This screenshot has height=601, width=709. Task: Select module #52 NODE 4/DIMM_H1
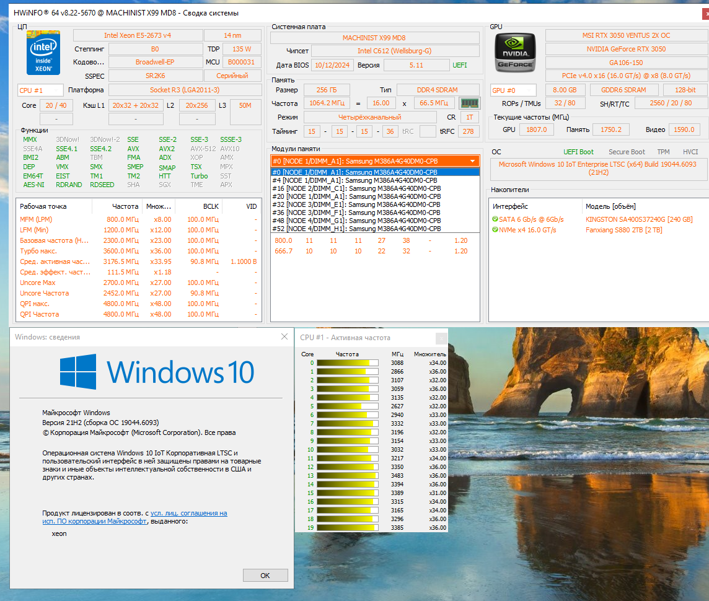[375, 229]
